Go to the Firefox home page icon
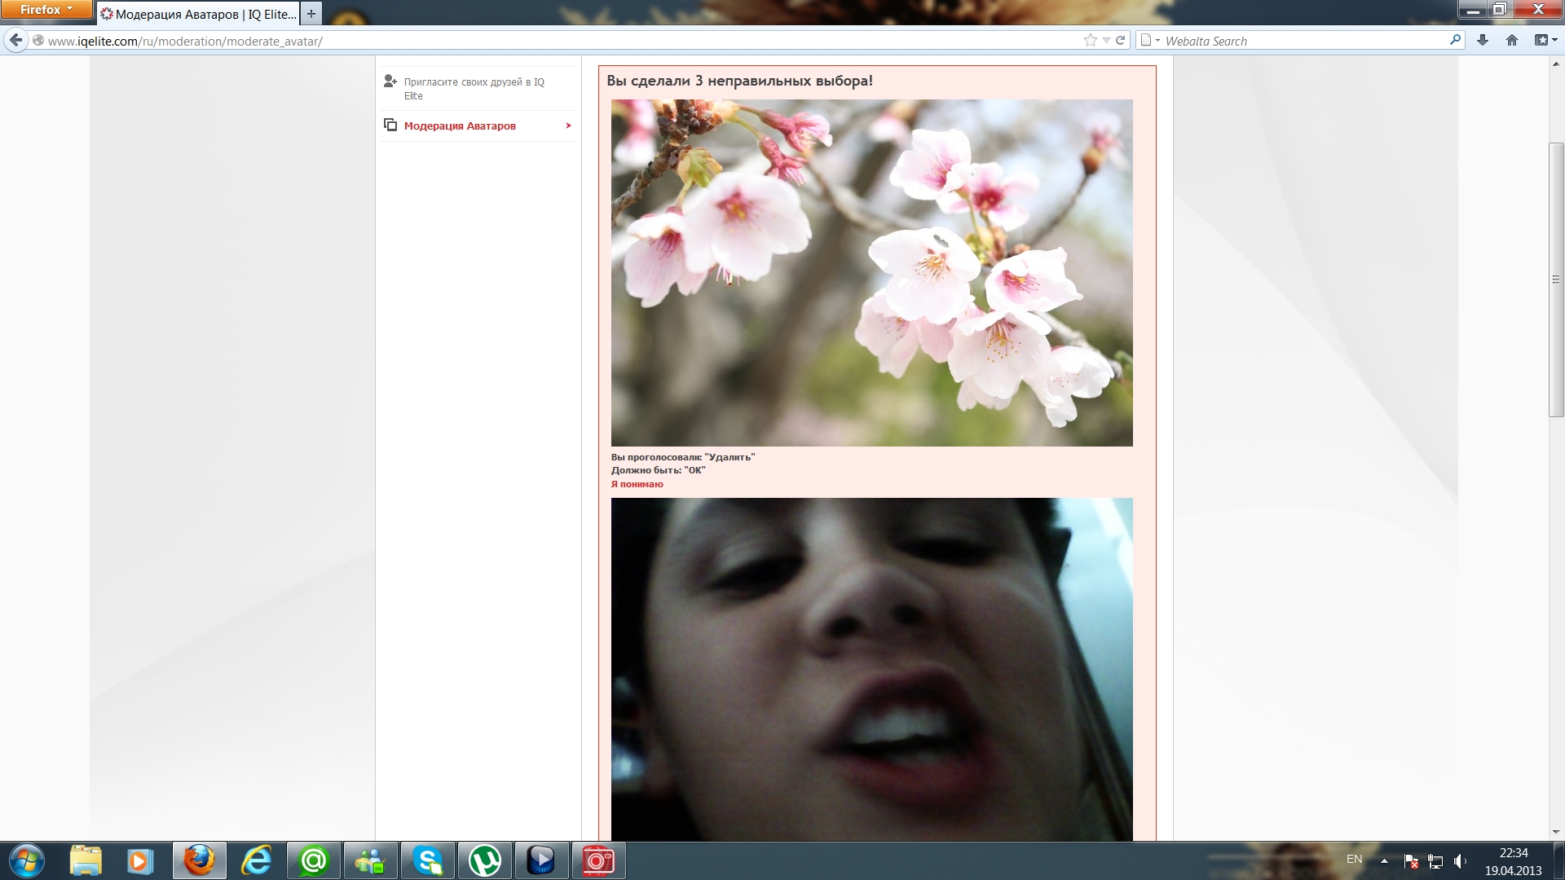The height and width of the screenshot is (880, 1565). click(1512, 41)
